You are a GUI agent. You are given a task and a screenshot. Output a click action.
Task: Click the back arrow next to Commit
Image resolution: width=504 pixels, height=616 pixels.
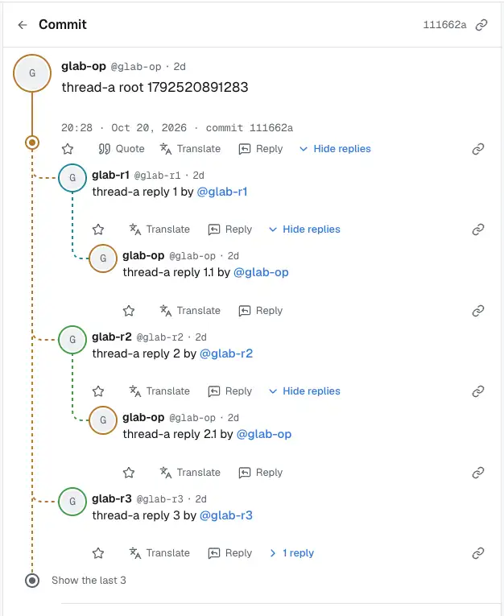23,25
